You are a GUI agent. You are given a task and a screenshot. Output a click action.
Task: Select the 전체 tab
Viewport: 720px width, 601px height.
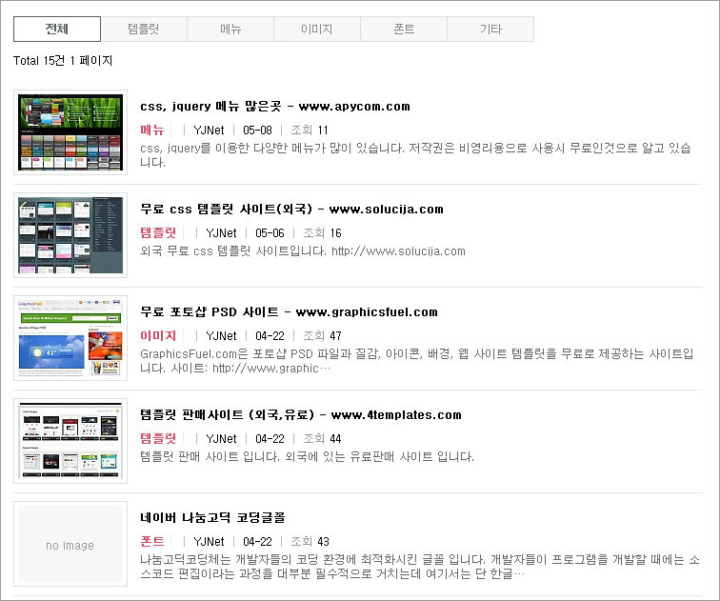point(57,29)
